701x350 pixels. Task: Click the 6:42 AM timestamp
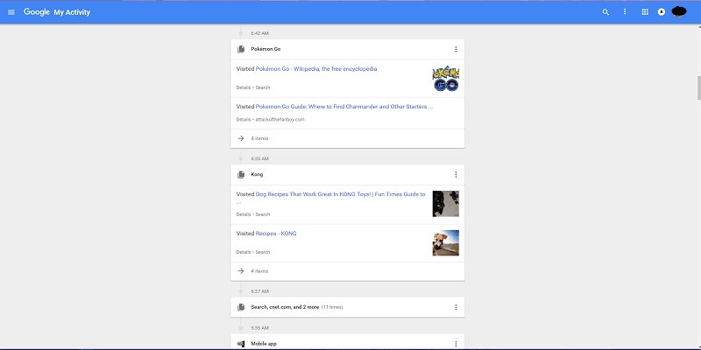coord(259,33)
